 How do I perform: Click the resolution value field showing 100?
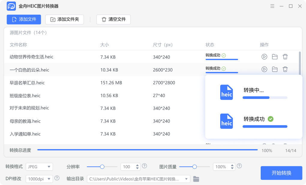click(127, 167)
